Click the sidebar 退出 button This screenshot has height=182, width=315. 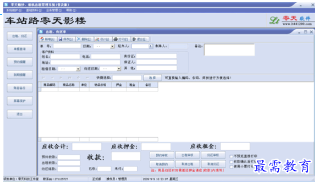tap(20, 114)
